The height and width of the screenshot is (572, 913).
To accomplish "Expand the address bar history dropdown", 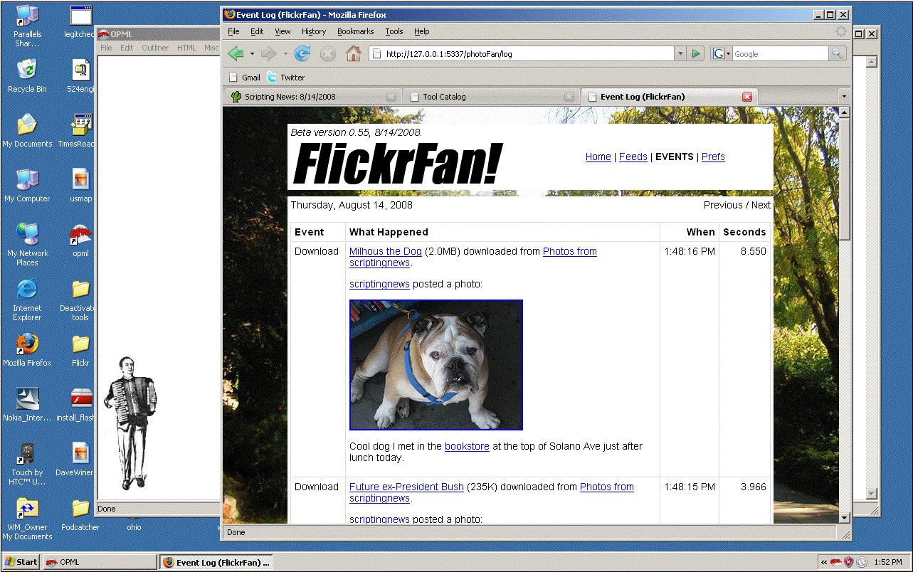I will pyautogui.click(x=680, y=54).
